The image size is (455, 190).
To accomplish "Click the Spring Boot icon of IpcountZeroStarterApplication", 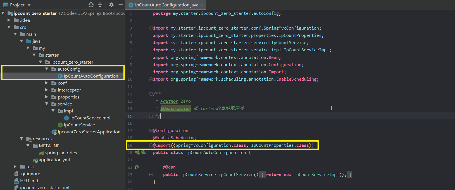I will pyautogui.click(x=54, y=132).
